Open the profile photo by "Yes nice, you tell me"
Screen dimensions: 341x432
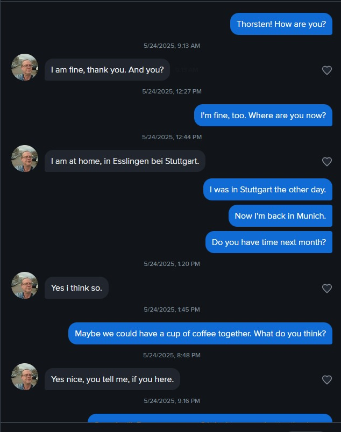point(25,377)
